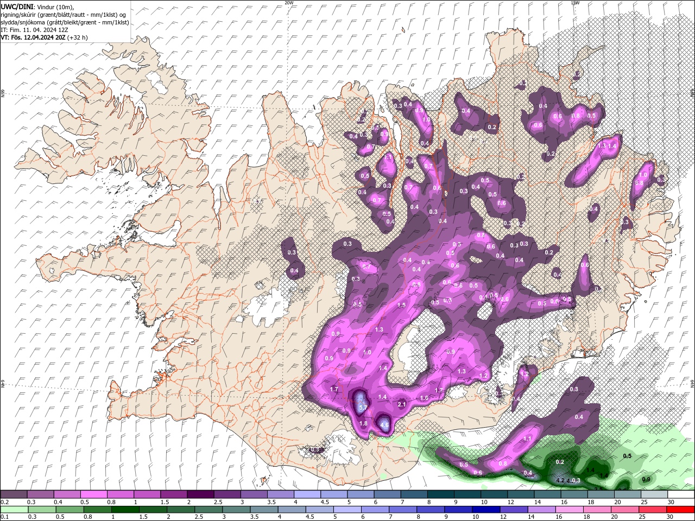The width and height of the screenshot is (695, 521).
Task: Select the 0.5 swatch in lower rain legend
Action: click(x=69, y=510)
